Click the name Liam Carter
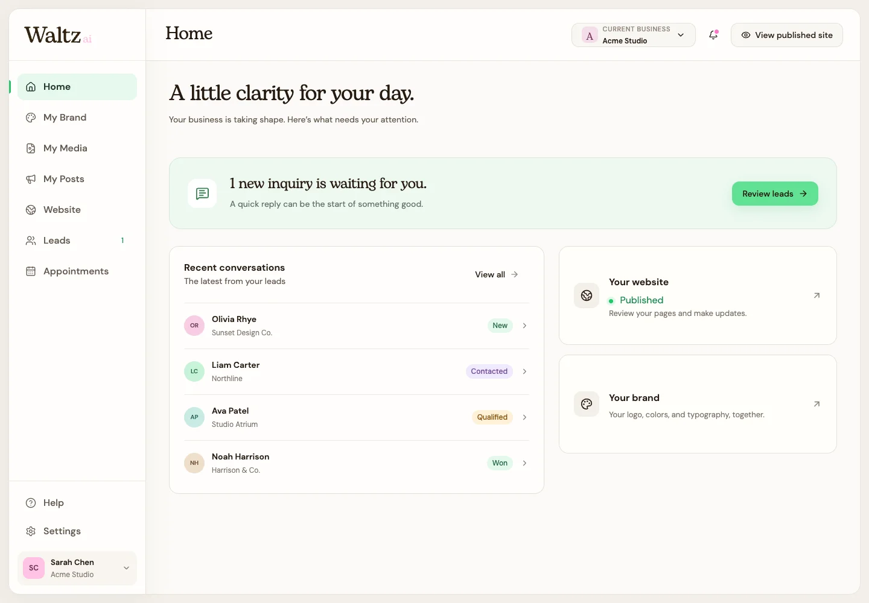The width and height of the screenshot is (869, 603). [x=235, y=365]
